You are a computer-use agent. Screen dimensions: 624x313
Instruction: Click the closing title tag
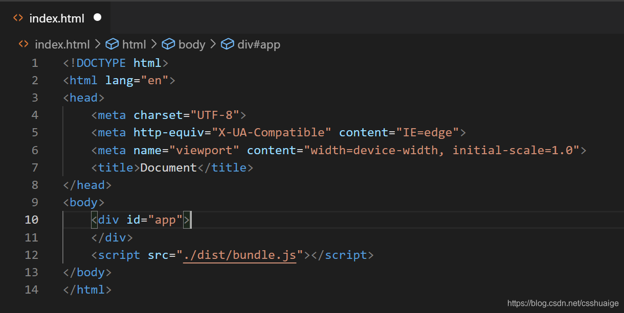click(x=225, y=167)
